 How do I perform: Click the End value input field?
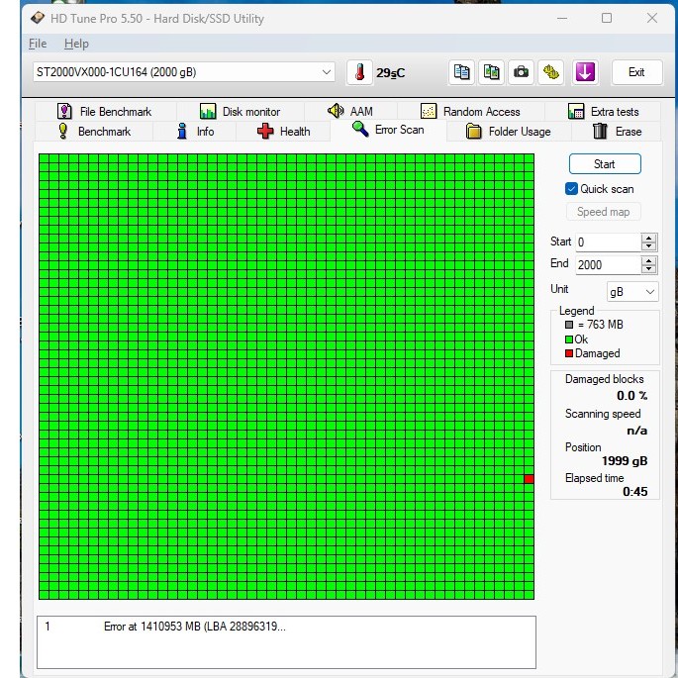coord(607,265)
